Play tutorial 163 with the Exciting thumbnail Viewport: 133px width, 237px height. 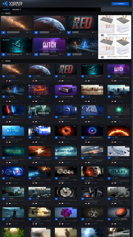click(x=30, y=97)
